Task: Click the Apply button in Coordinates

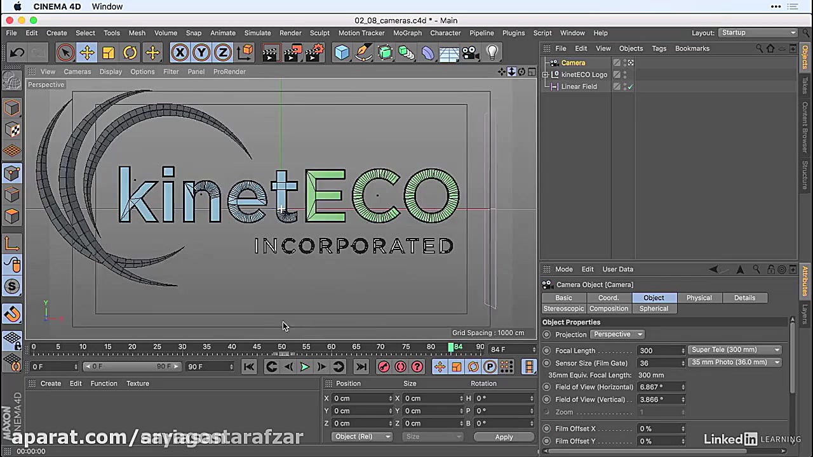Action: pyautogui.click(x=504, y=437)
